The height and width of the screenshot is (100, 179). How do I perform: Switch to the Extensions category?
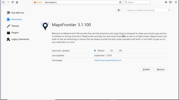[x=17, y=19]
